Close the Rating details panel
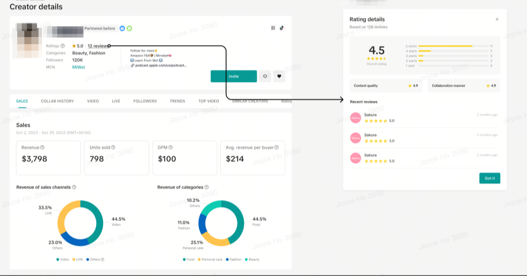The image size is (527, 276). click(x=497, y=19)
